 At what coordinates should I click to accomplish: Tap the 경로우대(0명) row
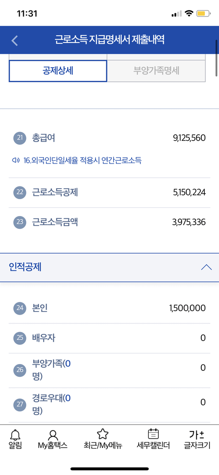[109, 405]
